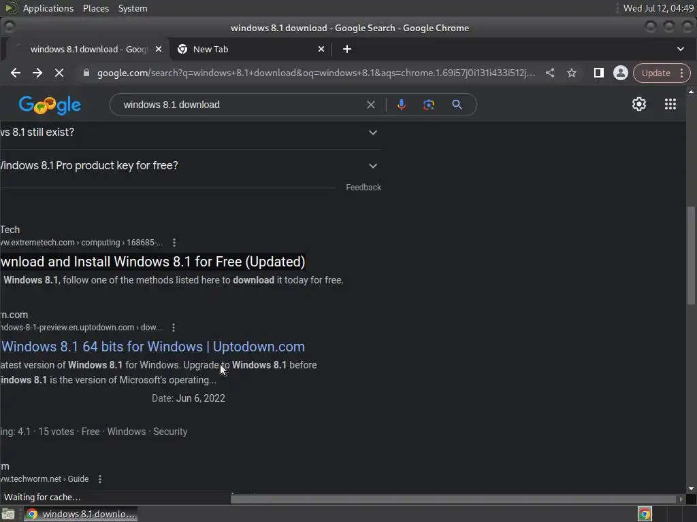The width and height of the screenshot is (697, 522).
Task: Open options for the extremetech.com result
Action: [174, 243]
